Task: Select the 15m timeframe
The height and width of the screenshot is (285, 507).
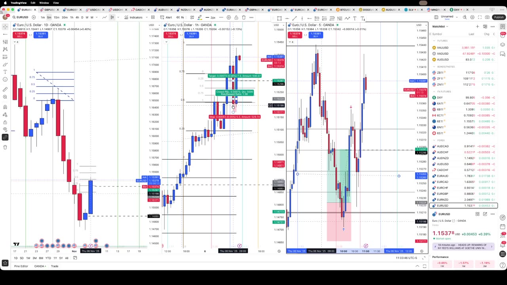Action: [57, 17]
